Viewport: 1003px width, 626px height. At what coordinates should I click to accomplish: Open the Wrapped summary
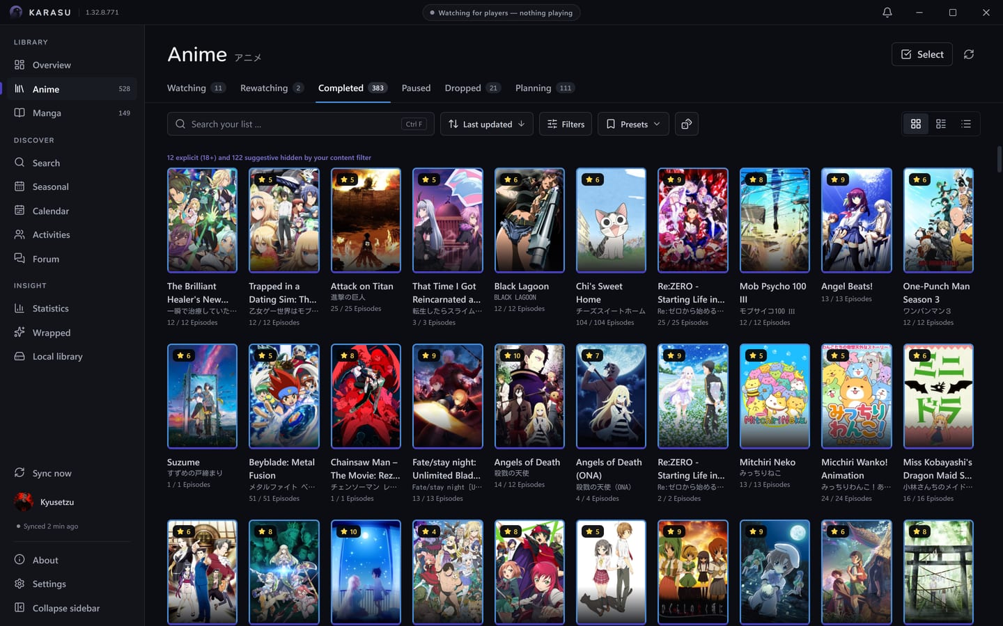pyautogui.click(x=72, y=332)
